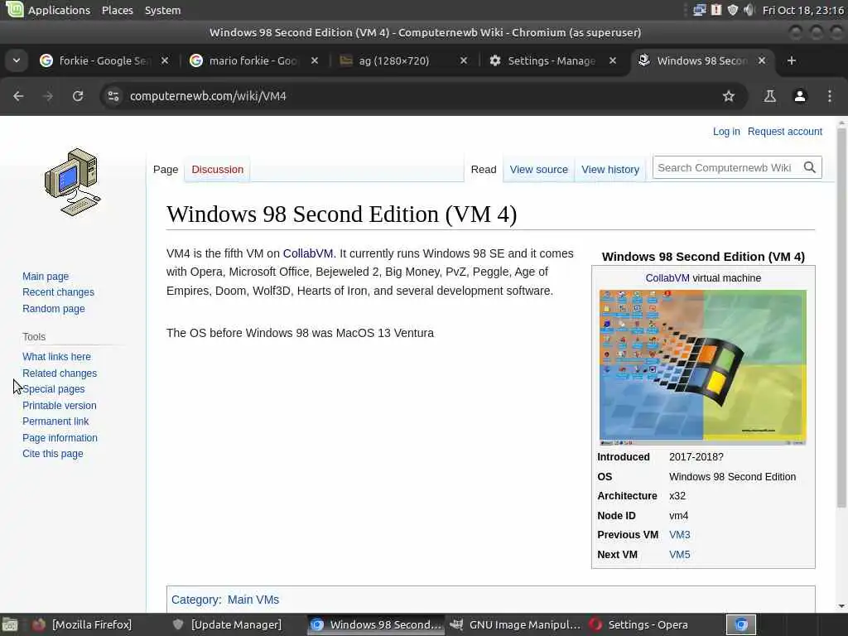This screenshot has width=848, height=636.
Task: Open the Applications menu
Action: (x=59, y=10)
